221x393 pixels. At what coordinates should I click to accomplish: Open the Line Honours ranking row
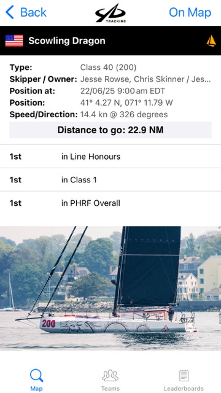pos(110,157)
